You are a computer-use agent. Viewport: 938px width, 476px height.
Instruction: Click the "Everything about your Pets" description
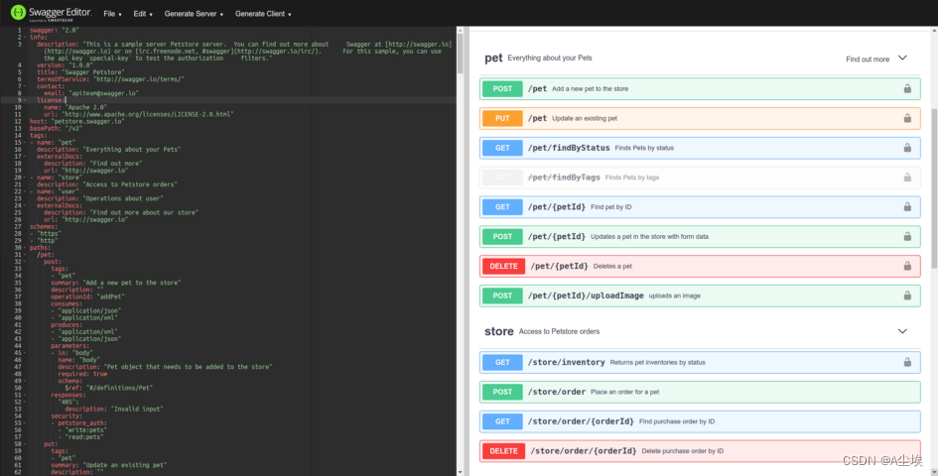[550, 58]
